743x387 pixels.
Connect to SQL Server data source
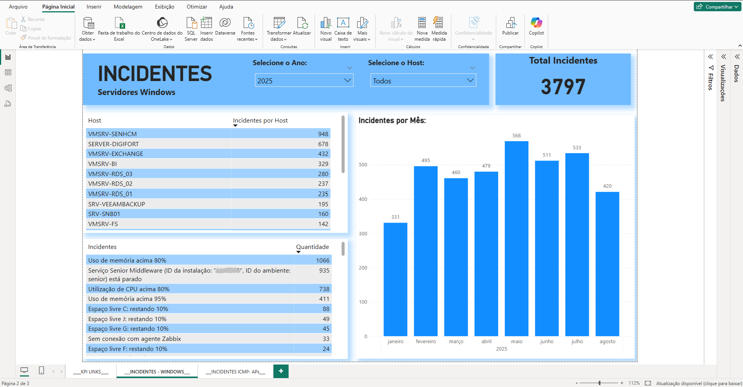(x=191, y=29)
